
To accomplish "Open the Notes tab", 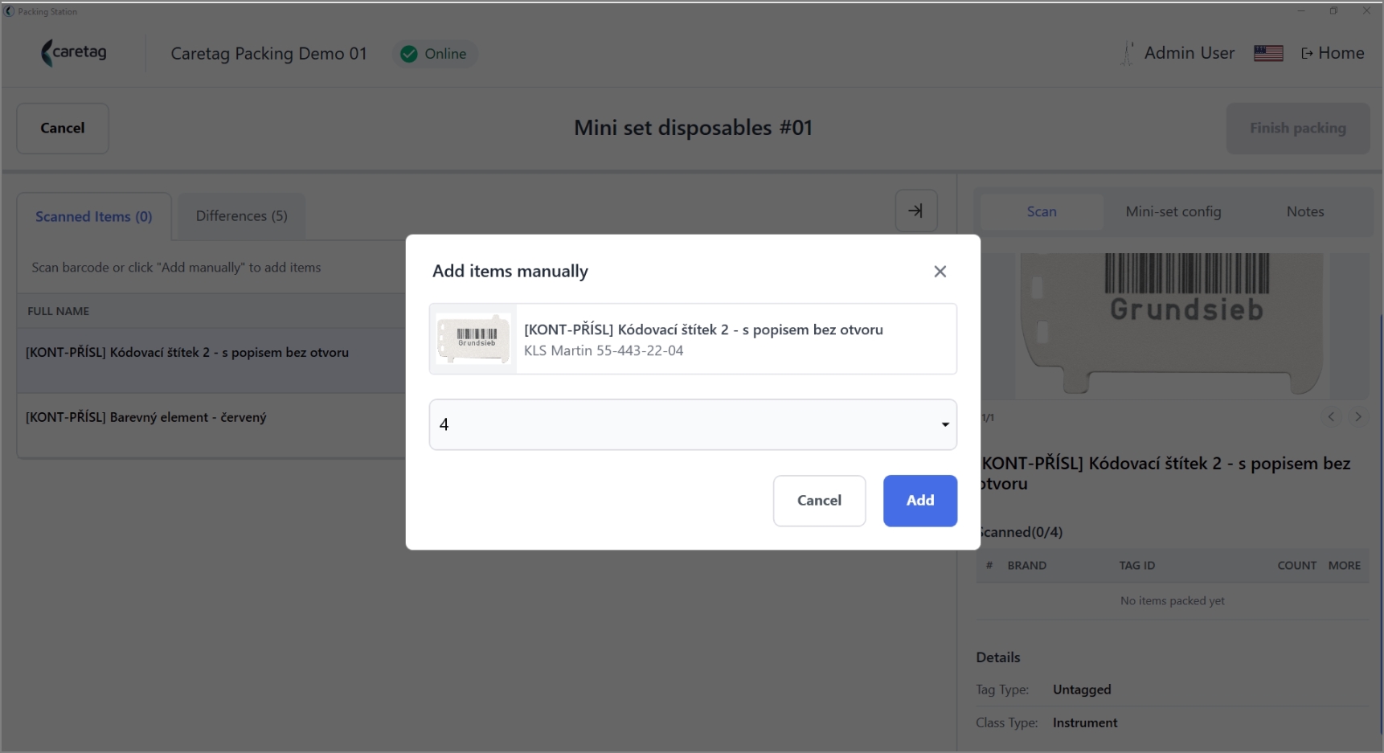I will point(1304,211).
